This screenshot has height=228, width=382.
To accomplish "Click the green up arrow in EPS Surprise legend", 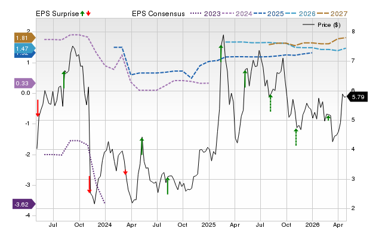I will [82, 14].
